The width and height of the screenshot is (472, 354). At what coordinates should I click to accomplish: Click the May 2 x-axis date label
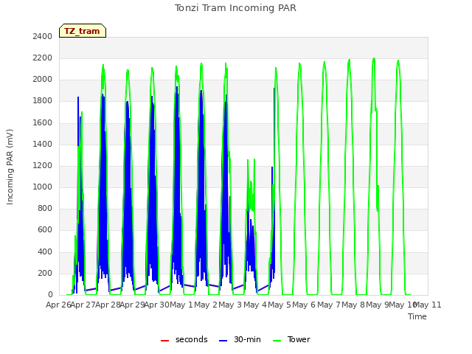coord(206,305)
